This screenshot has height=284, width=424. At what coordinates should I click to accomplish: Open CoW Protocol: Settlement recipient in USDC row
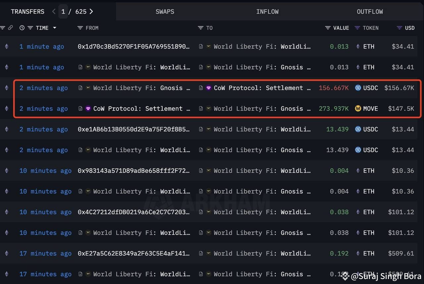[262, 88]
